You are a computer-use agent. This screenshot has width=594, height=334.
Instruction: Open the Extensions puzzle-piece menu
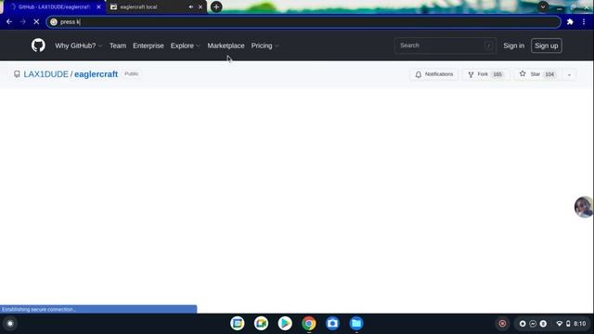tap(570, 22)
